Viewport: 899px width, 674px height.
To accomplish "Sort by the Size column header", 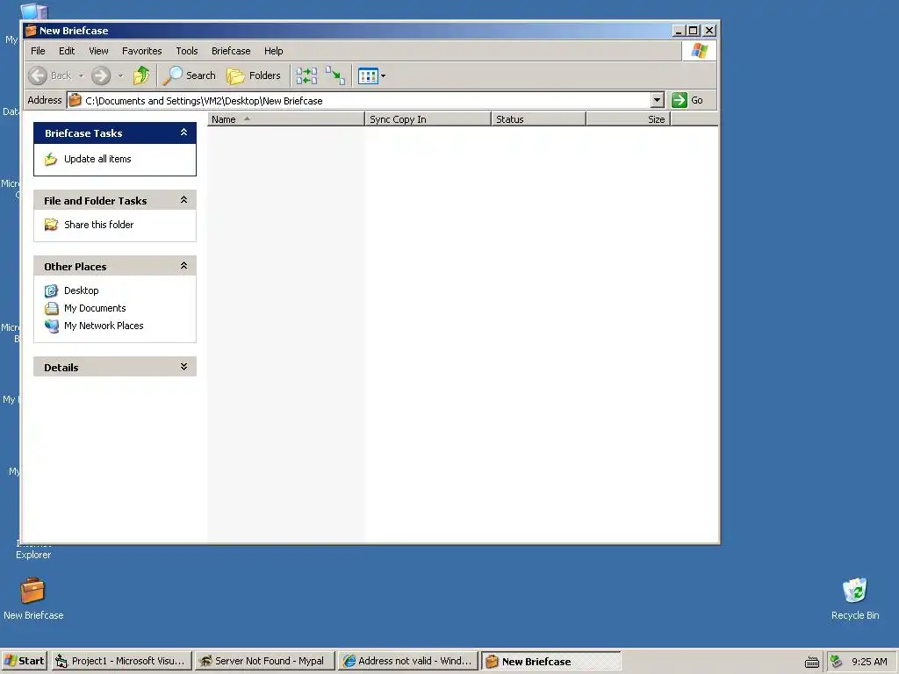I will (x=628, y=119).
